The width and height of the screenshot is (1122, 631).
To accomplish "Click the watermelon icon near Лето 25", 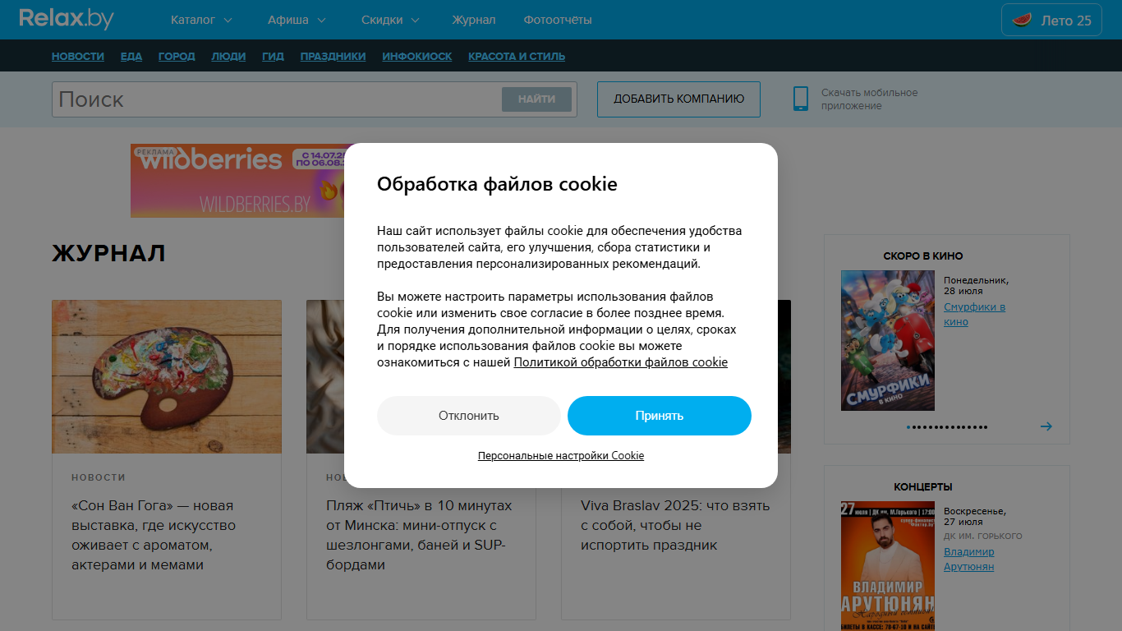I will [x=1021, y=21].
